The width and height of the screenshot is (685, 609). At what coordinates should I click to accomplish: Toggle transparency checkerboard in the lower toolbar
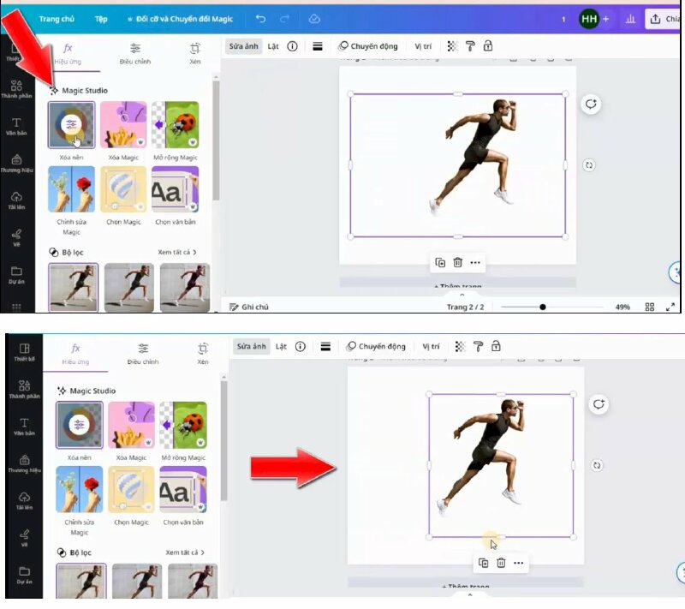[461, 347]
